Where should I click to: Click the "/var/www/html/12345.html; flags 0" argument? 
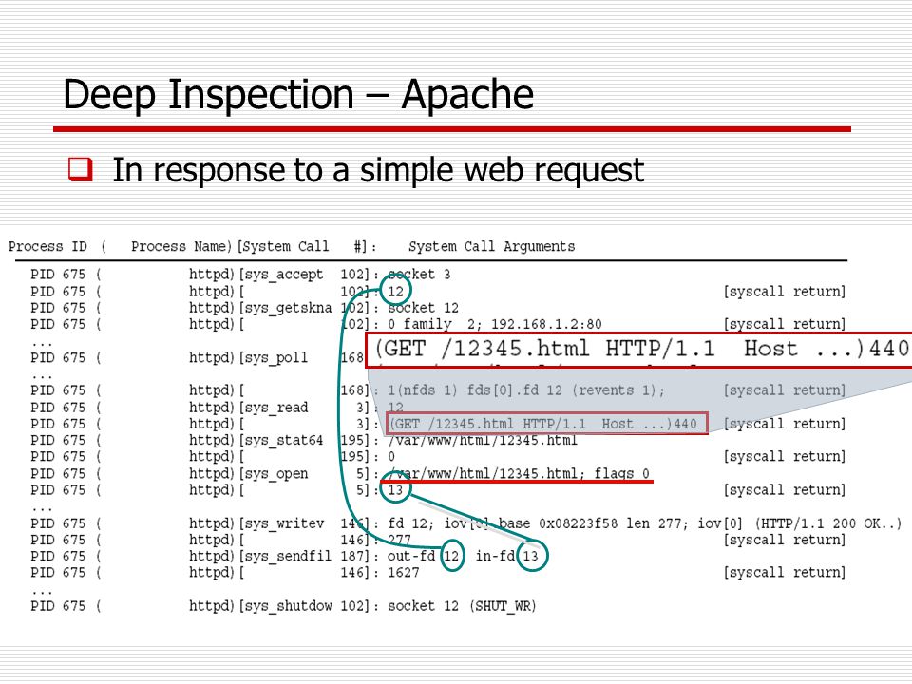pyautogui.click(x=519, y=473)
